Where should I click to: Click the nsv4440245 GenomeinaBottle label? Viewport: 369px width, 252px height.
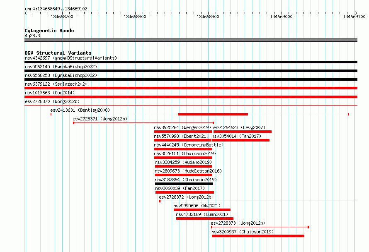[x=189, y=145]
